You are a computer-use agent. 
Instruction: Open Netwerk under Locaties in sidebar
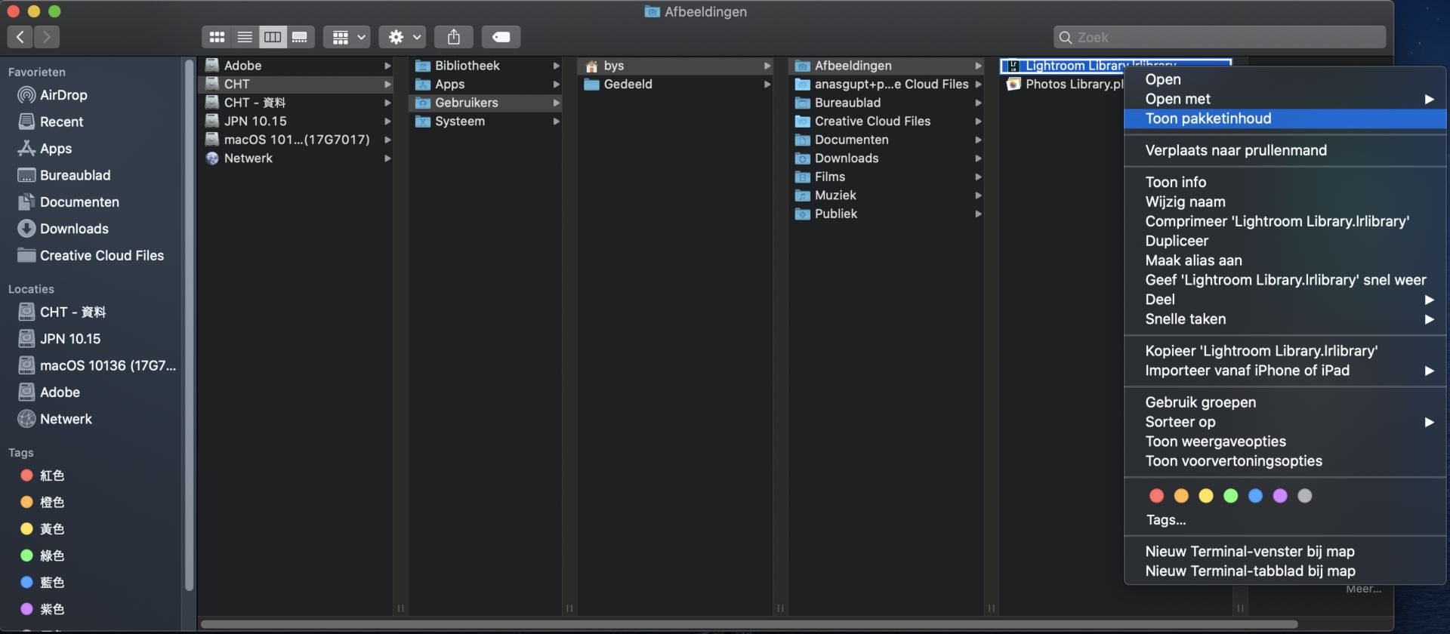55,419
